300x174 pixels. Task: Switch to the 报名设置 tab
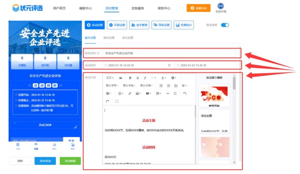coord(109,38)
